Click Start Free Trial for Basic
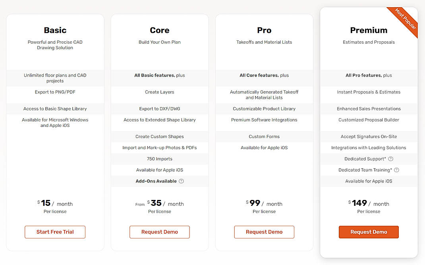Image resolution: width=425 pixels, height=265 pixels. click(x=55, y=232)
